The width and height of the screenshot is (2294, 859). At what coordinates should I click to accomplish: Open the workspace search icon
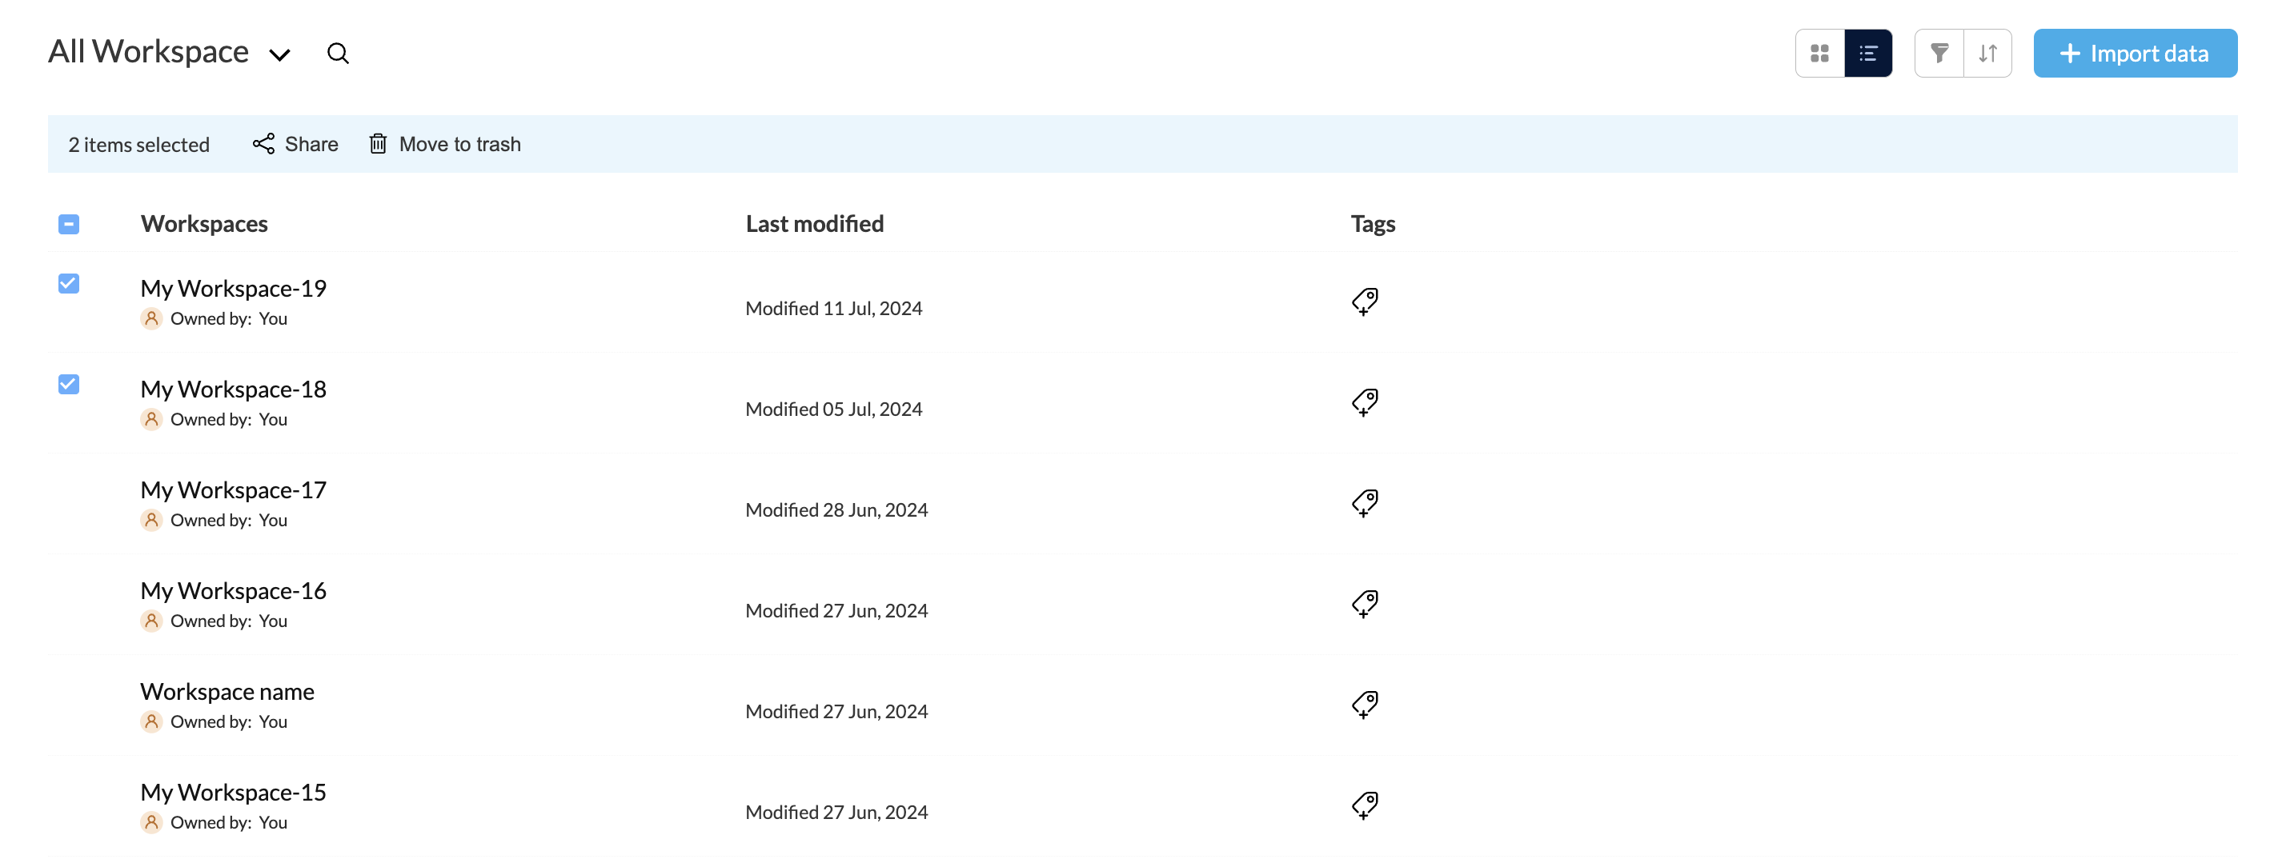[x=338, y=54]
